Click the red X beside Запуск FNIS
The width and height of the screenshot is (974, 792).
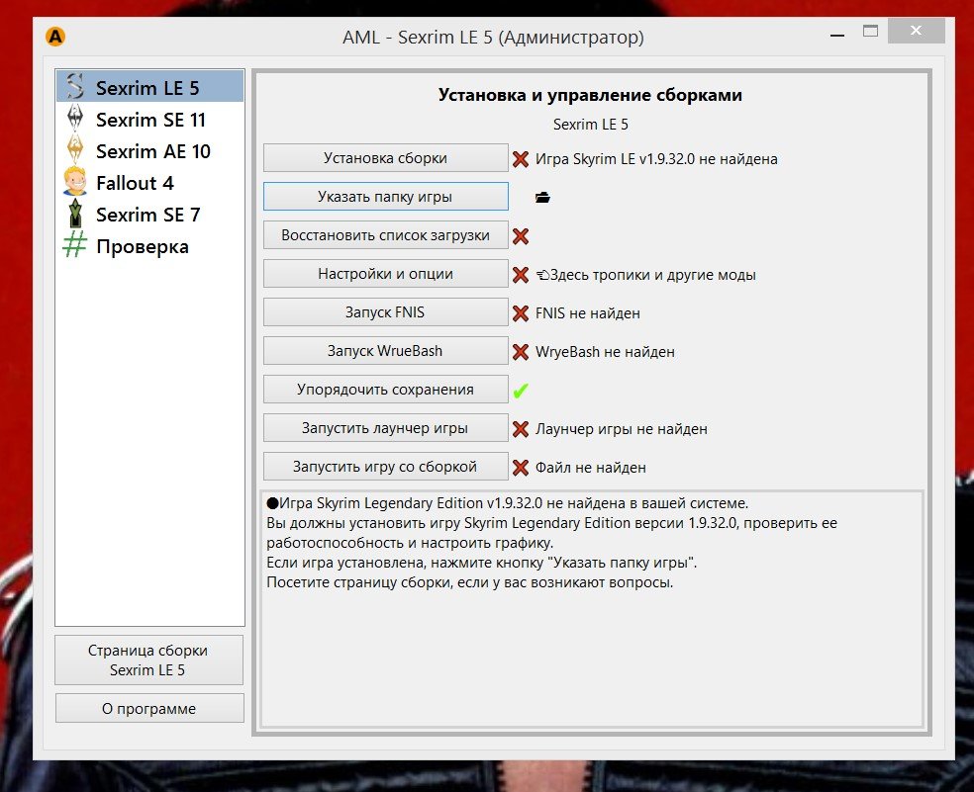(x=520, y=313)
